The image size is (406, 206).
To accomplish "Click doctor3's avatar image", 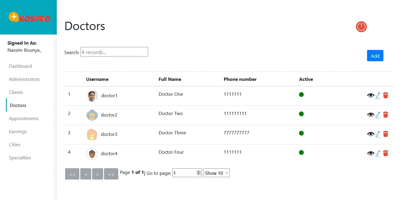I will tap(92, 135).
